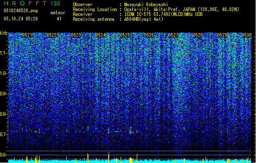Image resolution: width=256 pixels, height=163 pixels.
Task: Click the 0.8 kHz axis label
Action: click(3, 114)
